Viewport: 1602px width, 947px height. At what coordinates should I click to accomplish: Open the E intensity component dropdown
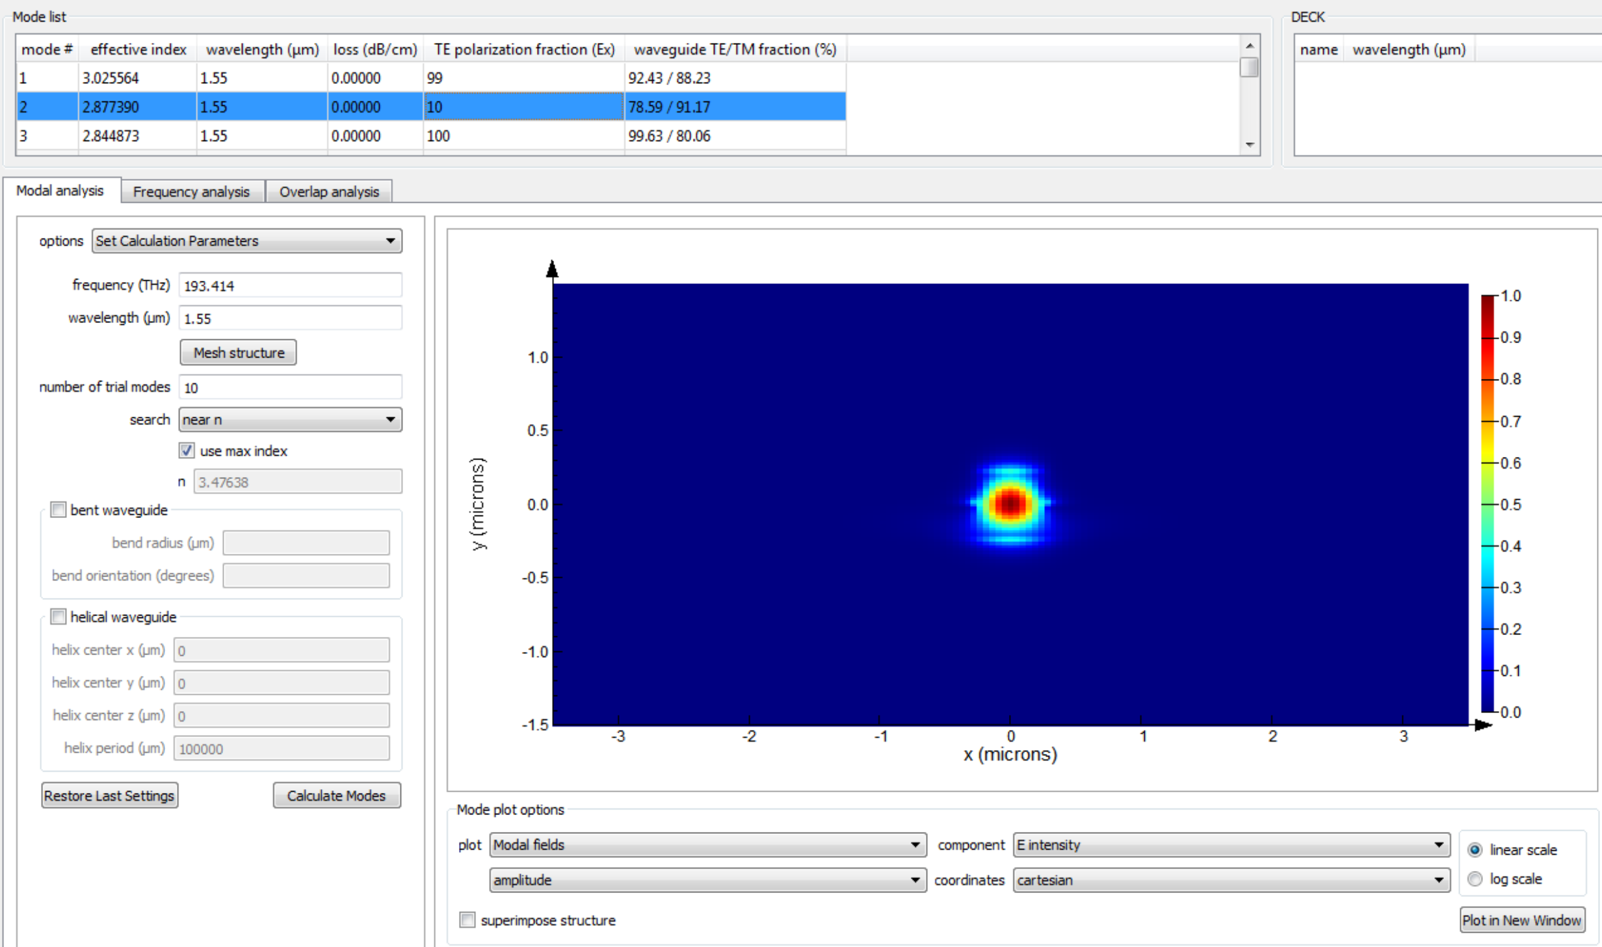1231,844
